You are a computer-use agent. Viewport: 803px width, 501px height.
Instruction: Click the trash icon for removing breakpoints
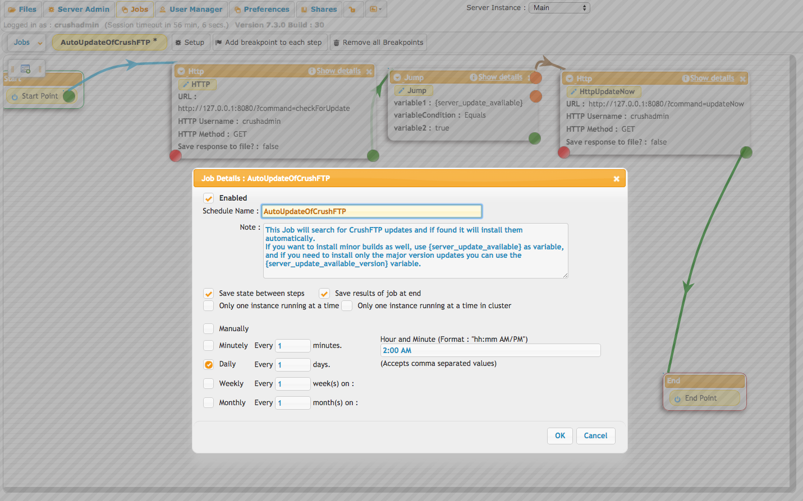(337, 43)
